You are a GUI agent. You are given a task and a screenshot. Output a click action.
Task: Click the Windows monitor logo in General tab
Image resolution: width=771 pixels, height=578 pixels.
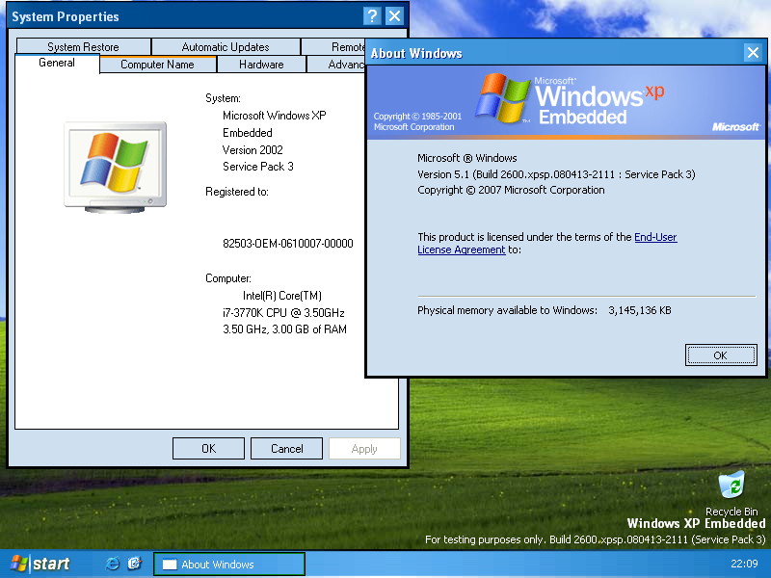click(115, 167)
